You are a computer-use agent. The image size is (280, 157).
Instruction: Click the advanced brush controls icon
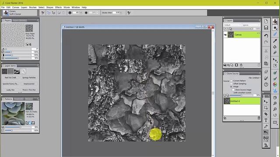click(x=129, y=13)
